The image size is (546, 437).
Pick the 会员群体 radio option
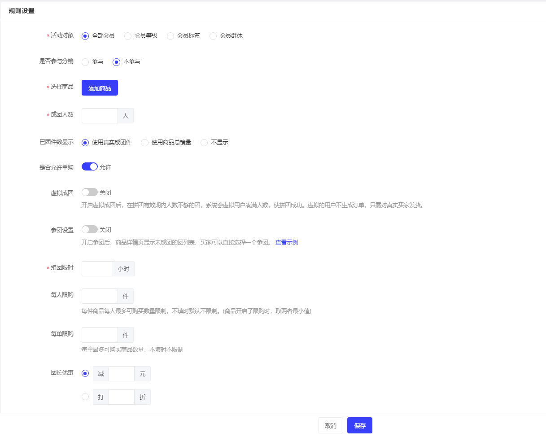pos(213,36)
